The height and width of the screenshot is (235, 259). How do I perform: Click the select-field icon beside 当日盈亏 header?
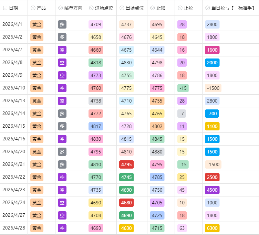[x=208, y=8]
